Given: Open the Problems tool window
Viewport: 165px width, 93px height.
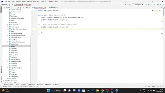Looking at the screenshot, I should pyautogui.click(x=32, y=84).
